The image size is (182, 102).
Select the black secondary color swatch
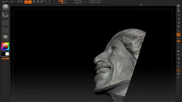(x=3, y=54)
